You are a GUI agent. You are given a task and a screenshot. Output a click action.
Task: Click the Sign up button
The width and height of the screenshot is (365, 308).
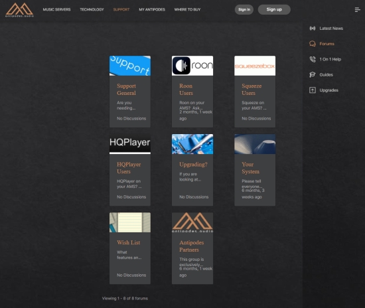click(274, 9)
